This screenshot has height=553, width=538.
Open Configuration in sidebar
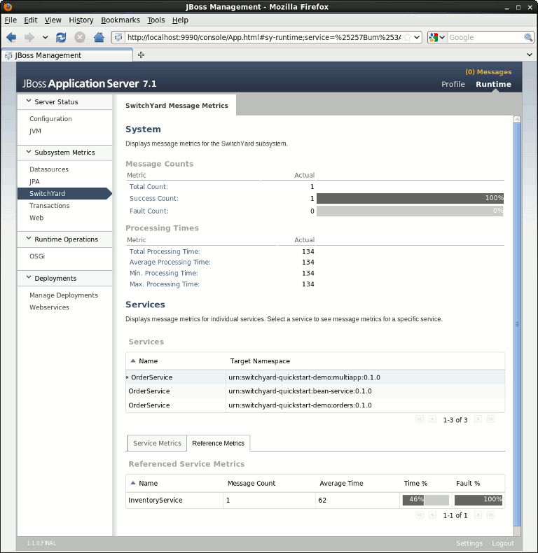click(50, 118)
